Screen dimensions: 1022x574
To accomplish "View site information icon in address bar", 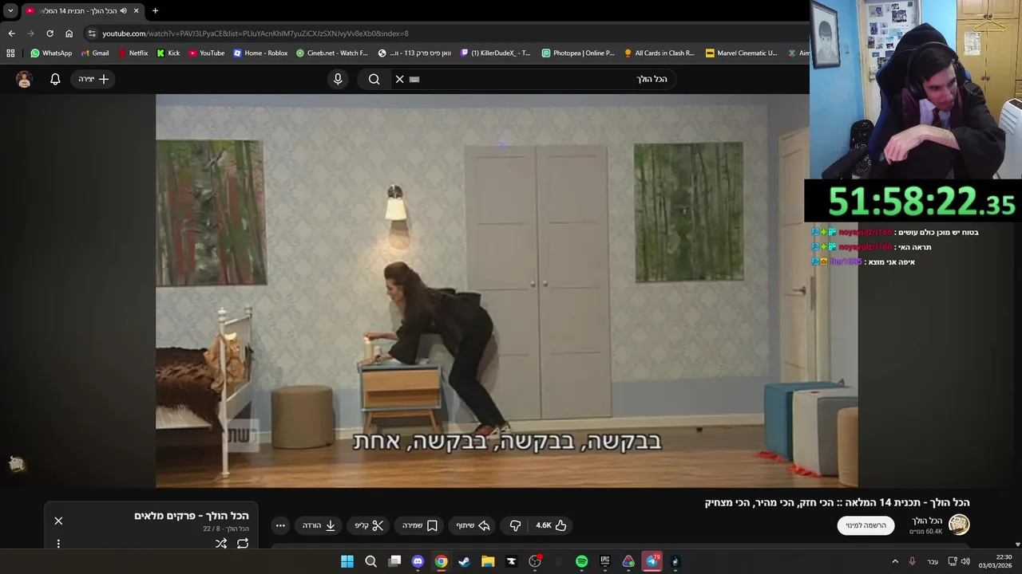I will [92, 33].
